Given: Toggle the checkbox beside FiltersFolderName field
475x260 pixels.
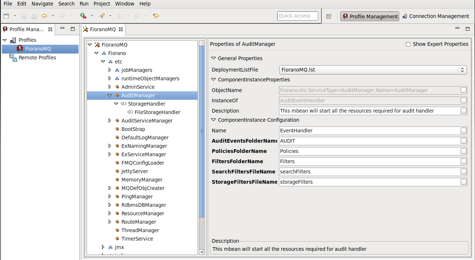Looking at the screenshot, I should tap(464, 161).
